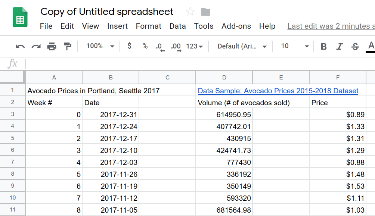Open the Add-ons menu
The height and width of the screenshot is (216, 375).
(236, 26)
